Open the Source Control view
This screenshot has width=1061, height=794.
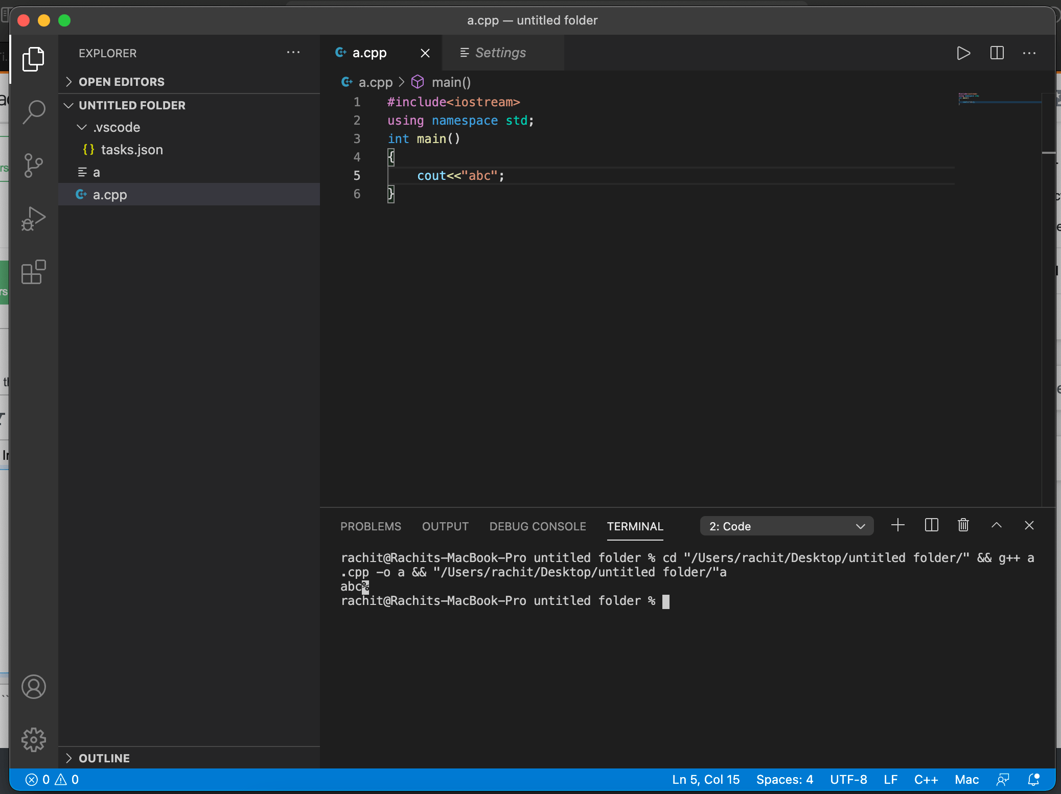pos(34,165)
